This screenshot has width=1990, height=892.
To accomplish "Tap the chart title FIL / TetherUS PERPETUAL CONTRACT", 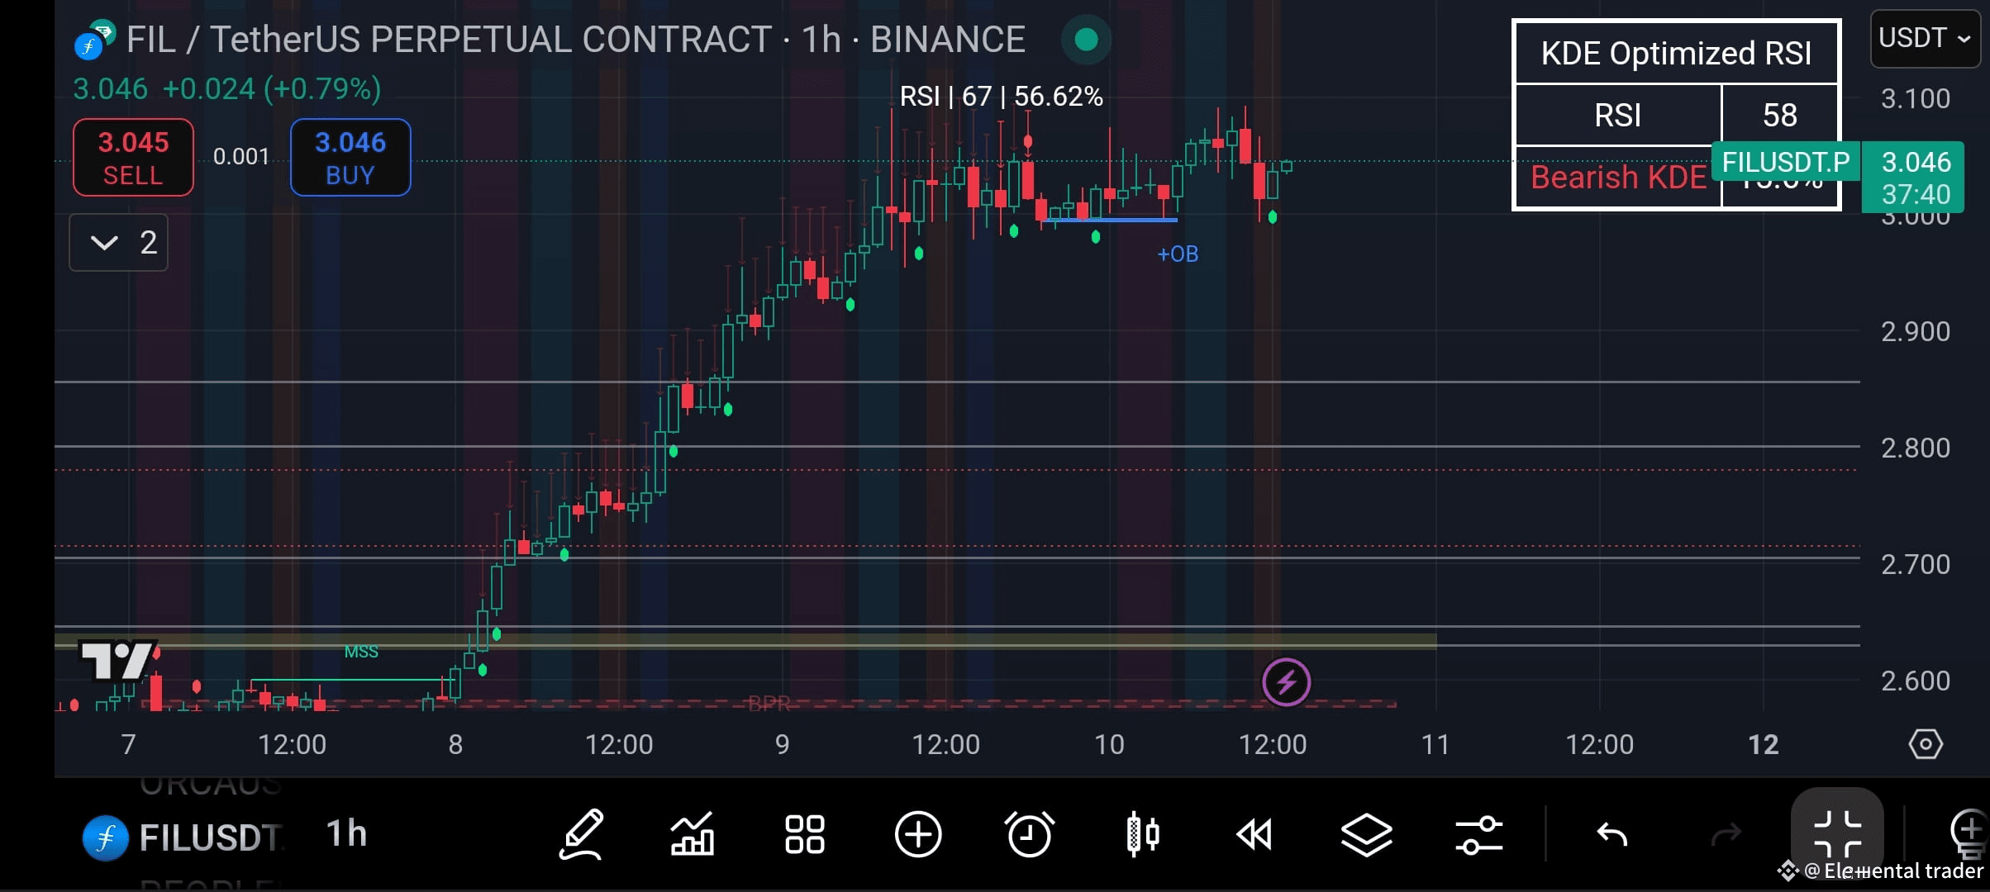I will click(450, 39).
